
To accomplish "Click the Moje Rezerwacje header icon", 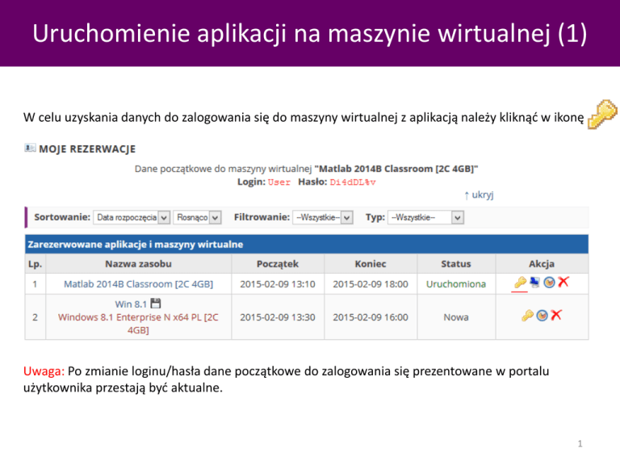I will coord(30,148).
